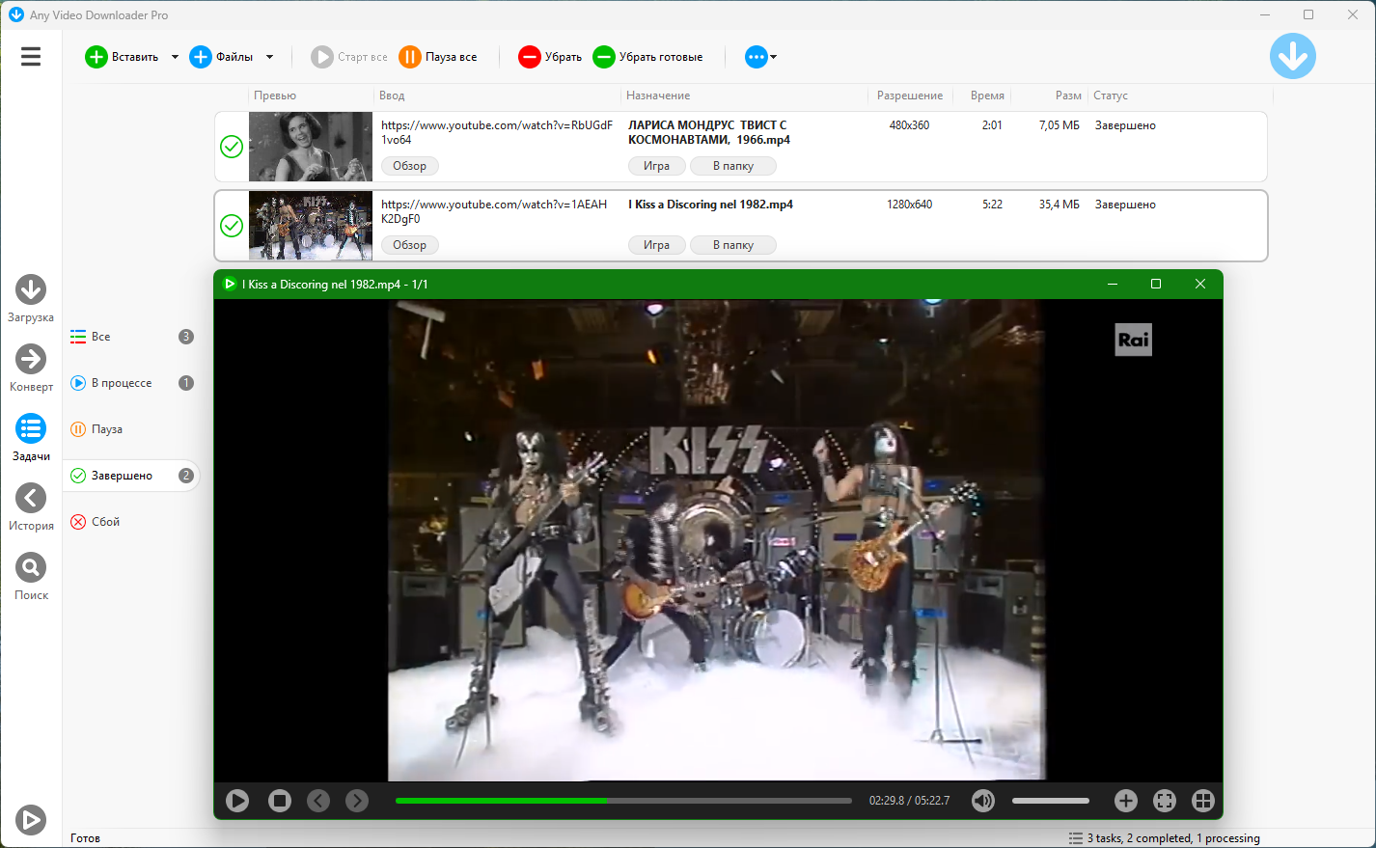
Task: Click the player icon at sidebar bottom
Action: point(30,820)
